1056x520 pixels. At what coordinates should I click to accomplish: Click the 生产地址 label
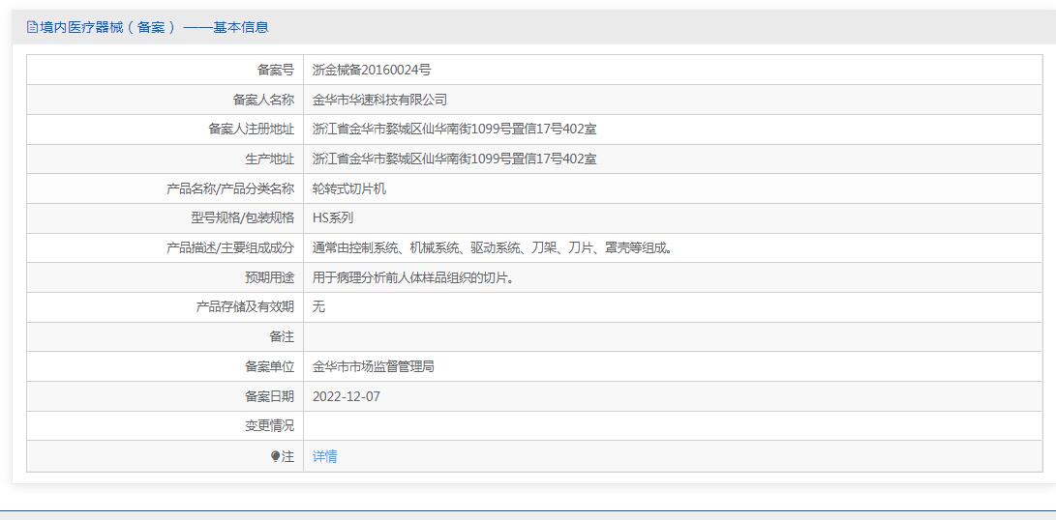tap(270, 159)
